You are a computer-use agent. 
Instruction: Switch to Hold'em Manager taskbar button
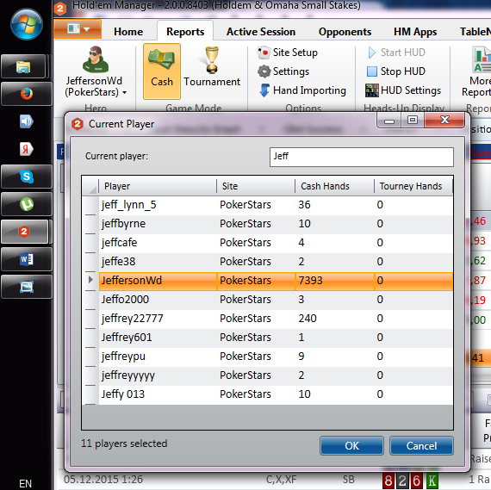25,232
